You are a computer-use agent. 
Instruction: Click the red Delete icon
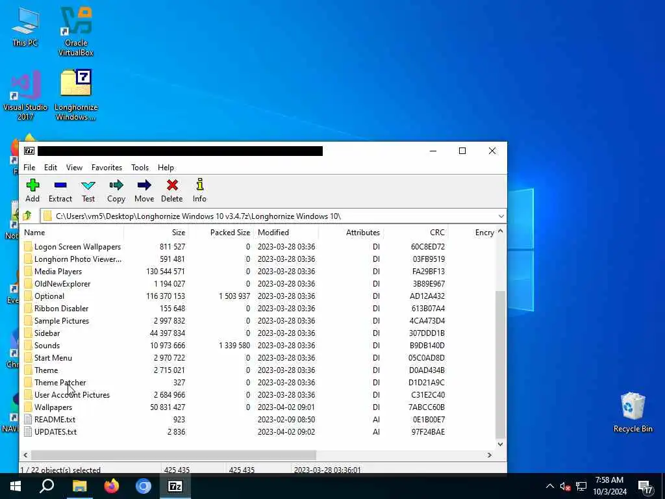[171, 185]
